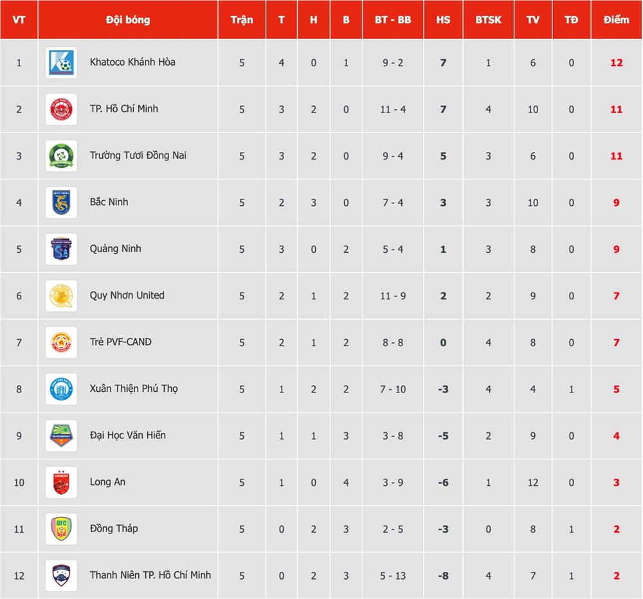The width and height of the screenshot is (643, 599).
Task: Click the Trận column header
Action: (242, 20)
